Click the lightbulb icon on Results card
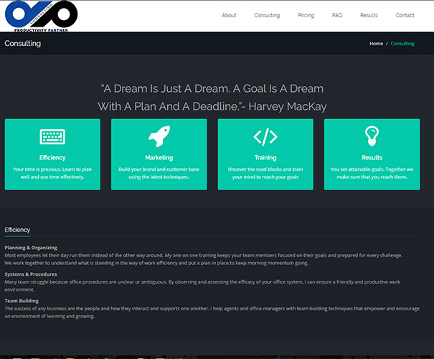This screenshot has height=359, width=434. (372, 136)
